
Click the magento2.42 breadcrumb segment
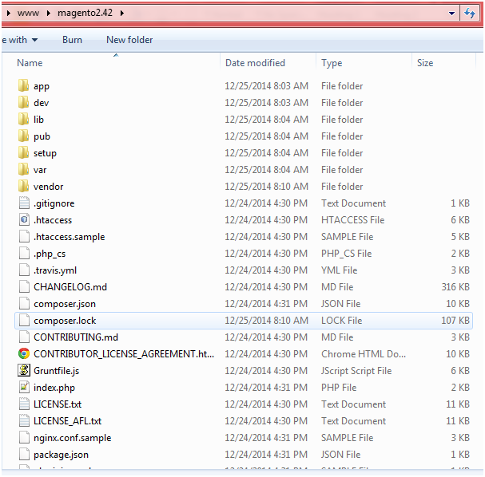(85, 13)
